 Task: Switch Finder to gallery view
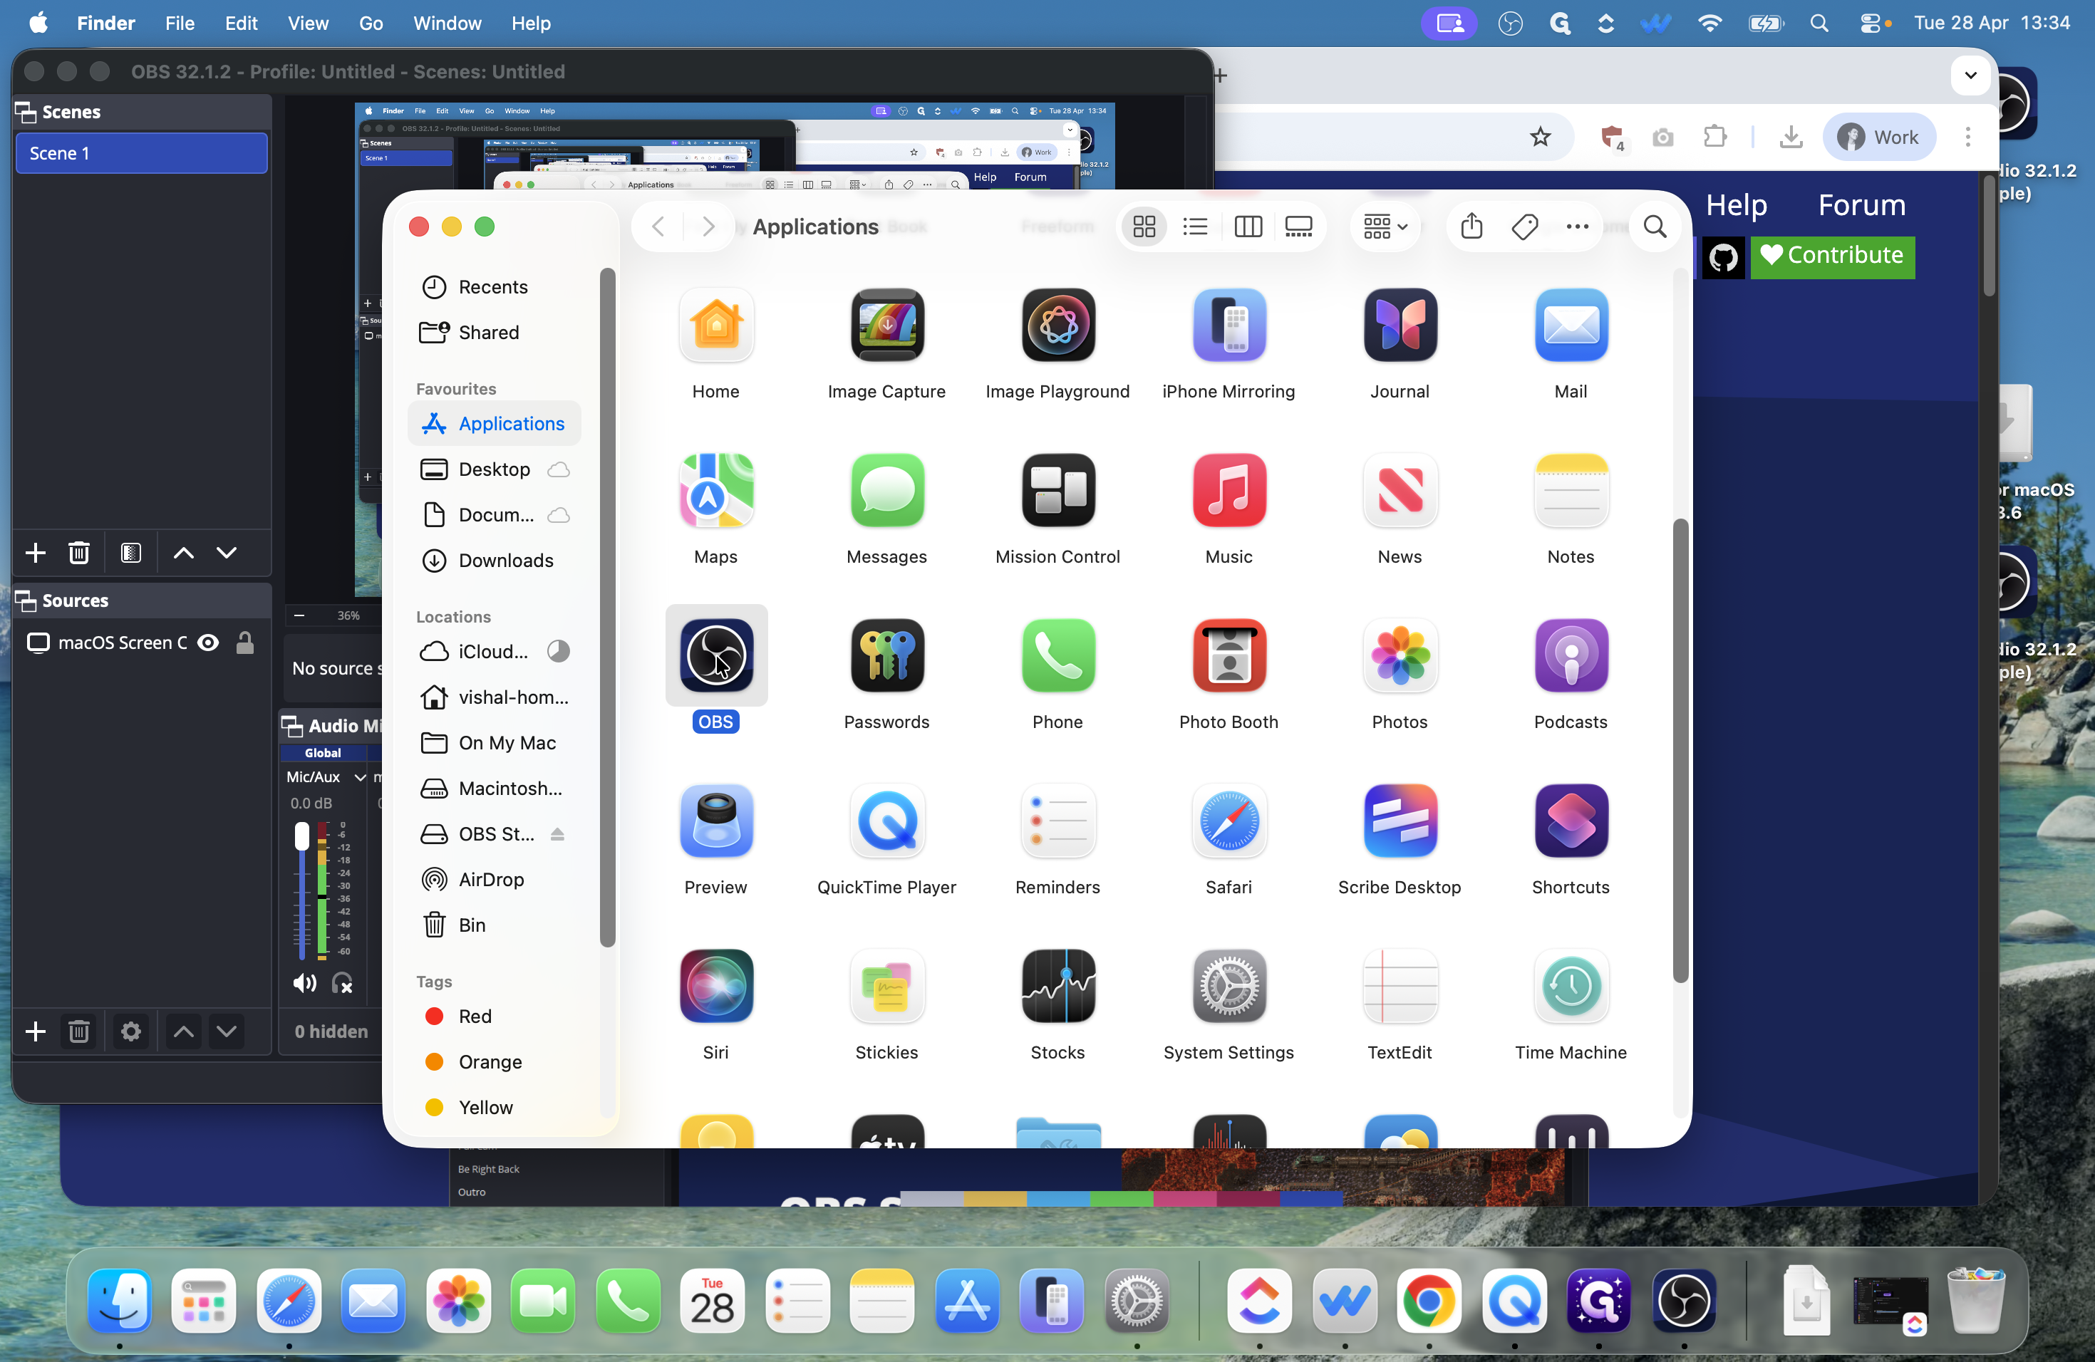click(x=1299, y=227)
